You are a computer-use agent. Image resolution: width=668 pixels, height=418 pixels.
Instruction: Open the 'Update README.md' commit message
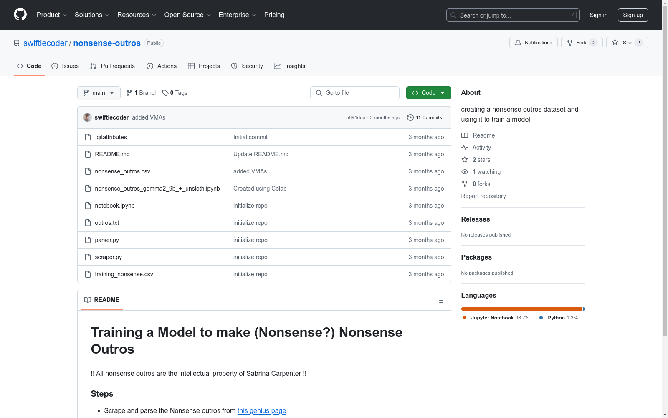pyautogui.click(x=261, y=154)
